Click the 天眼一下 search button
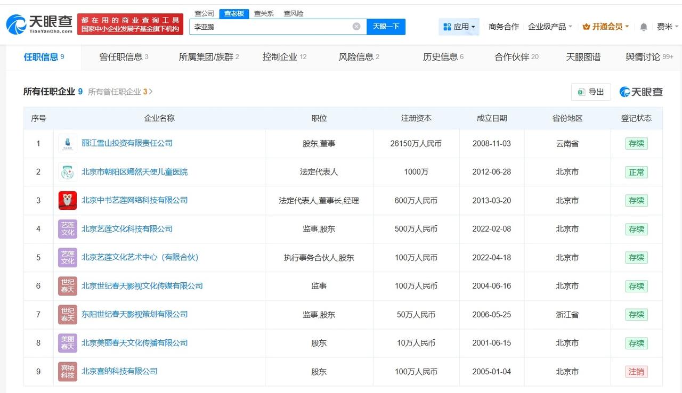Image resolution: width=682 pixels, height=393 pixels. [386, 26]
